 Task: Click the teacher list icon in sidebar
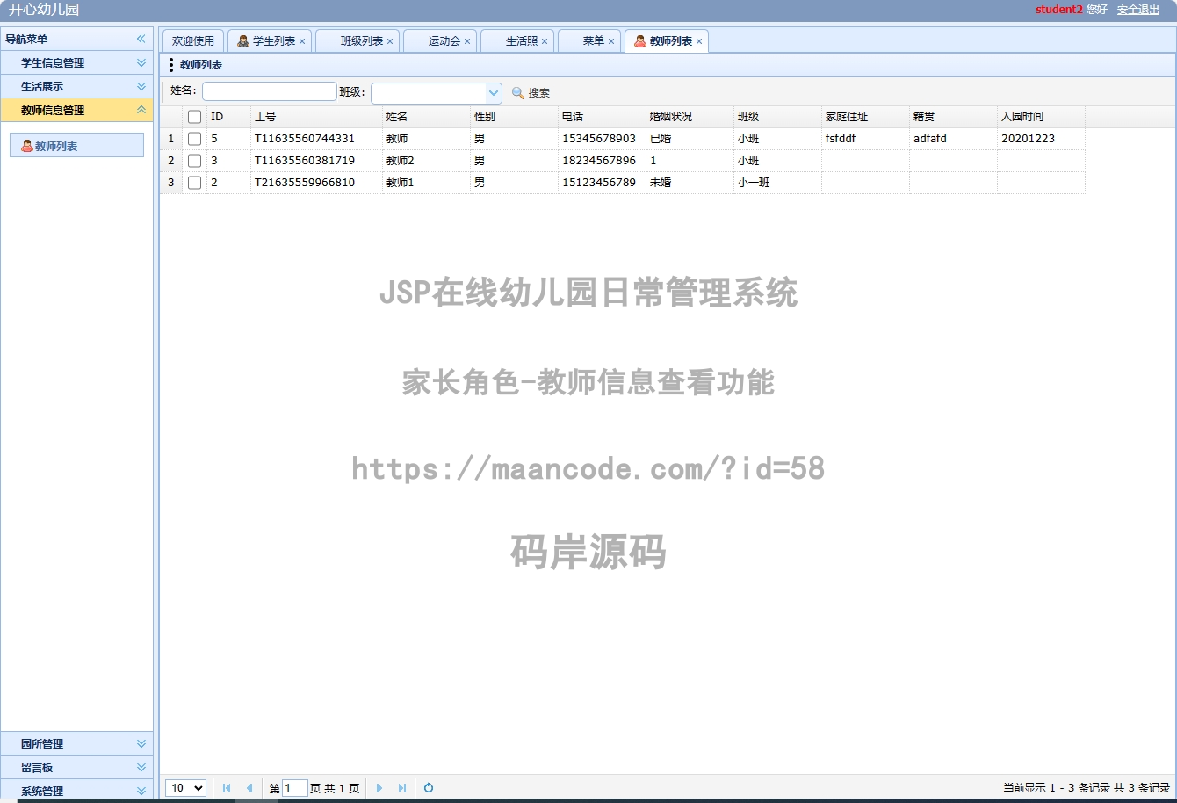coord(27,146)
